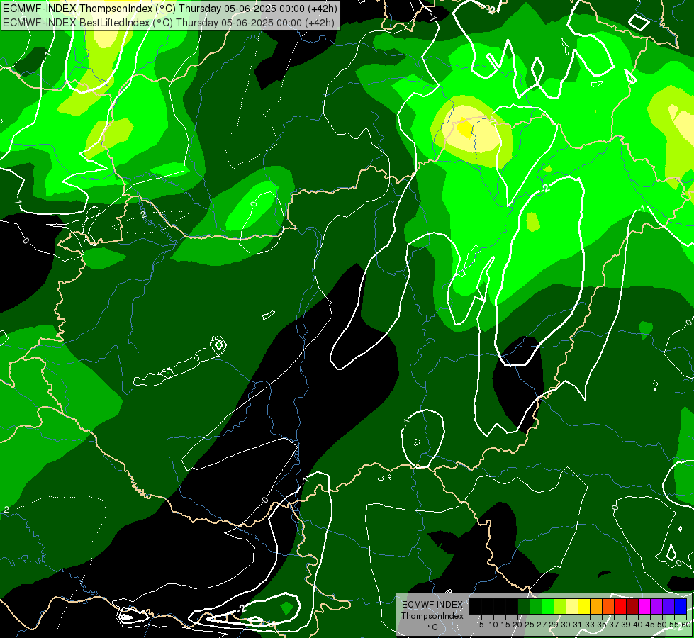Screen dimensions: 694x638
Task: Click the legend tick value 5
Action: (x=481, y=625)
